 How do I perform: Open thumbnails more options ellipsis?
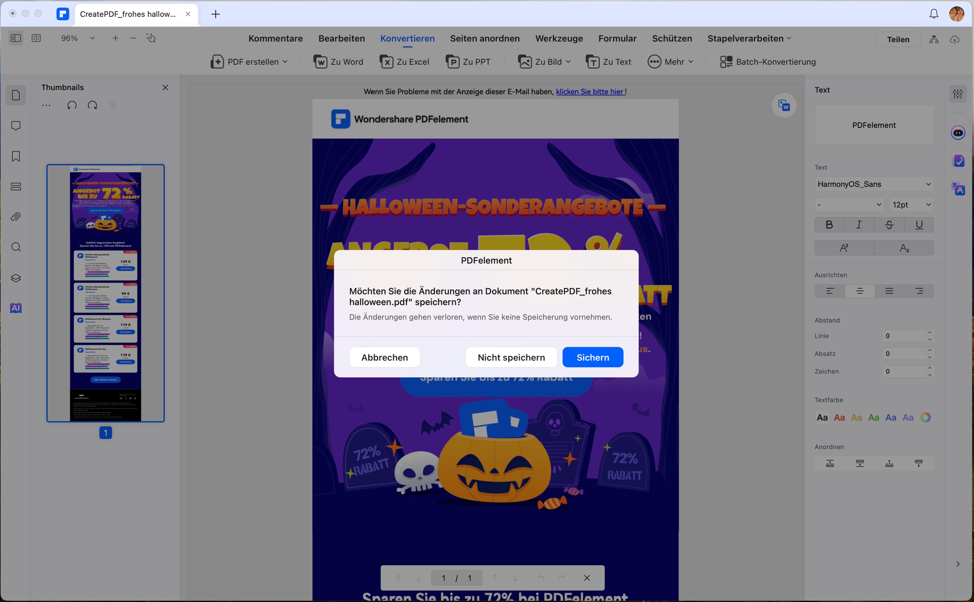coord(46,105)
